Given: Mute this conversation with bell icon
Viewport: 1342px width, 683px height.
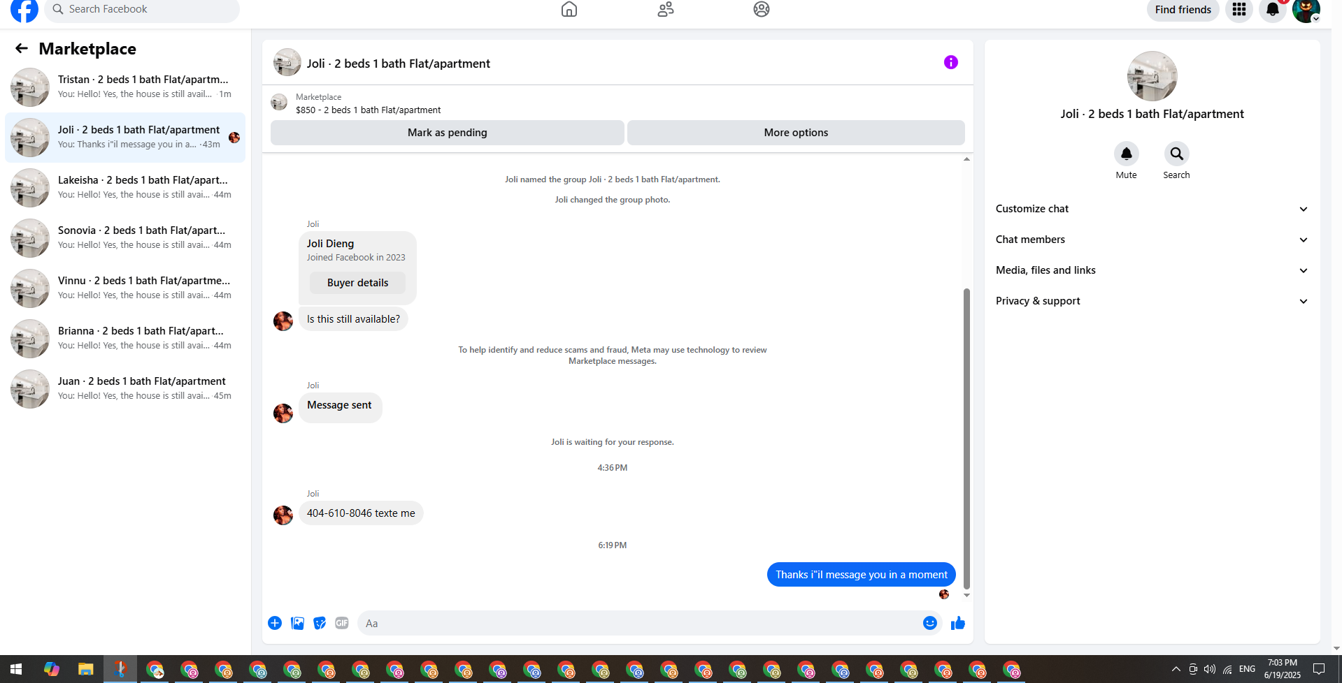Looking at the screenshot, I should point(1127,154).
